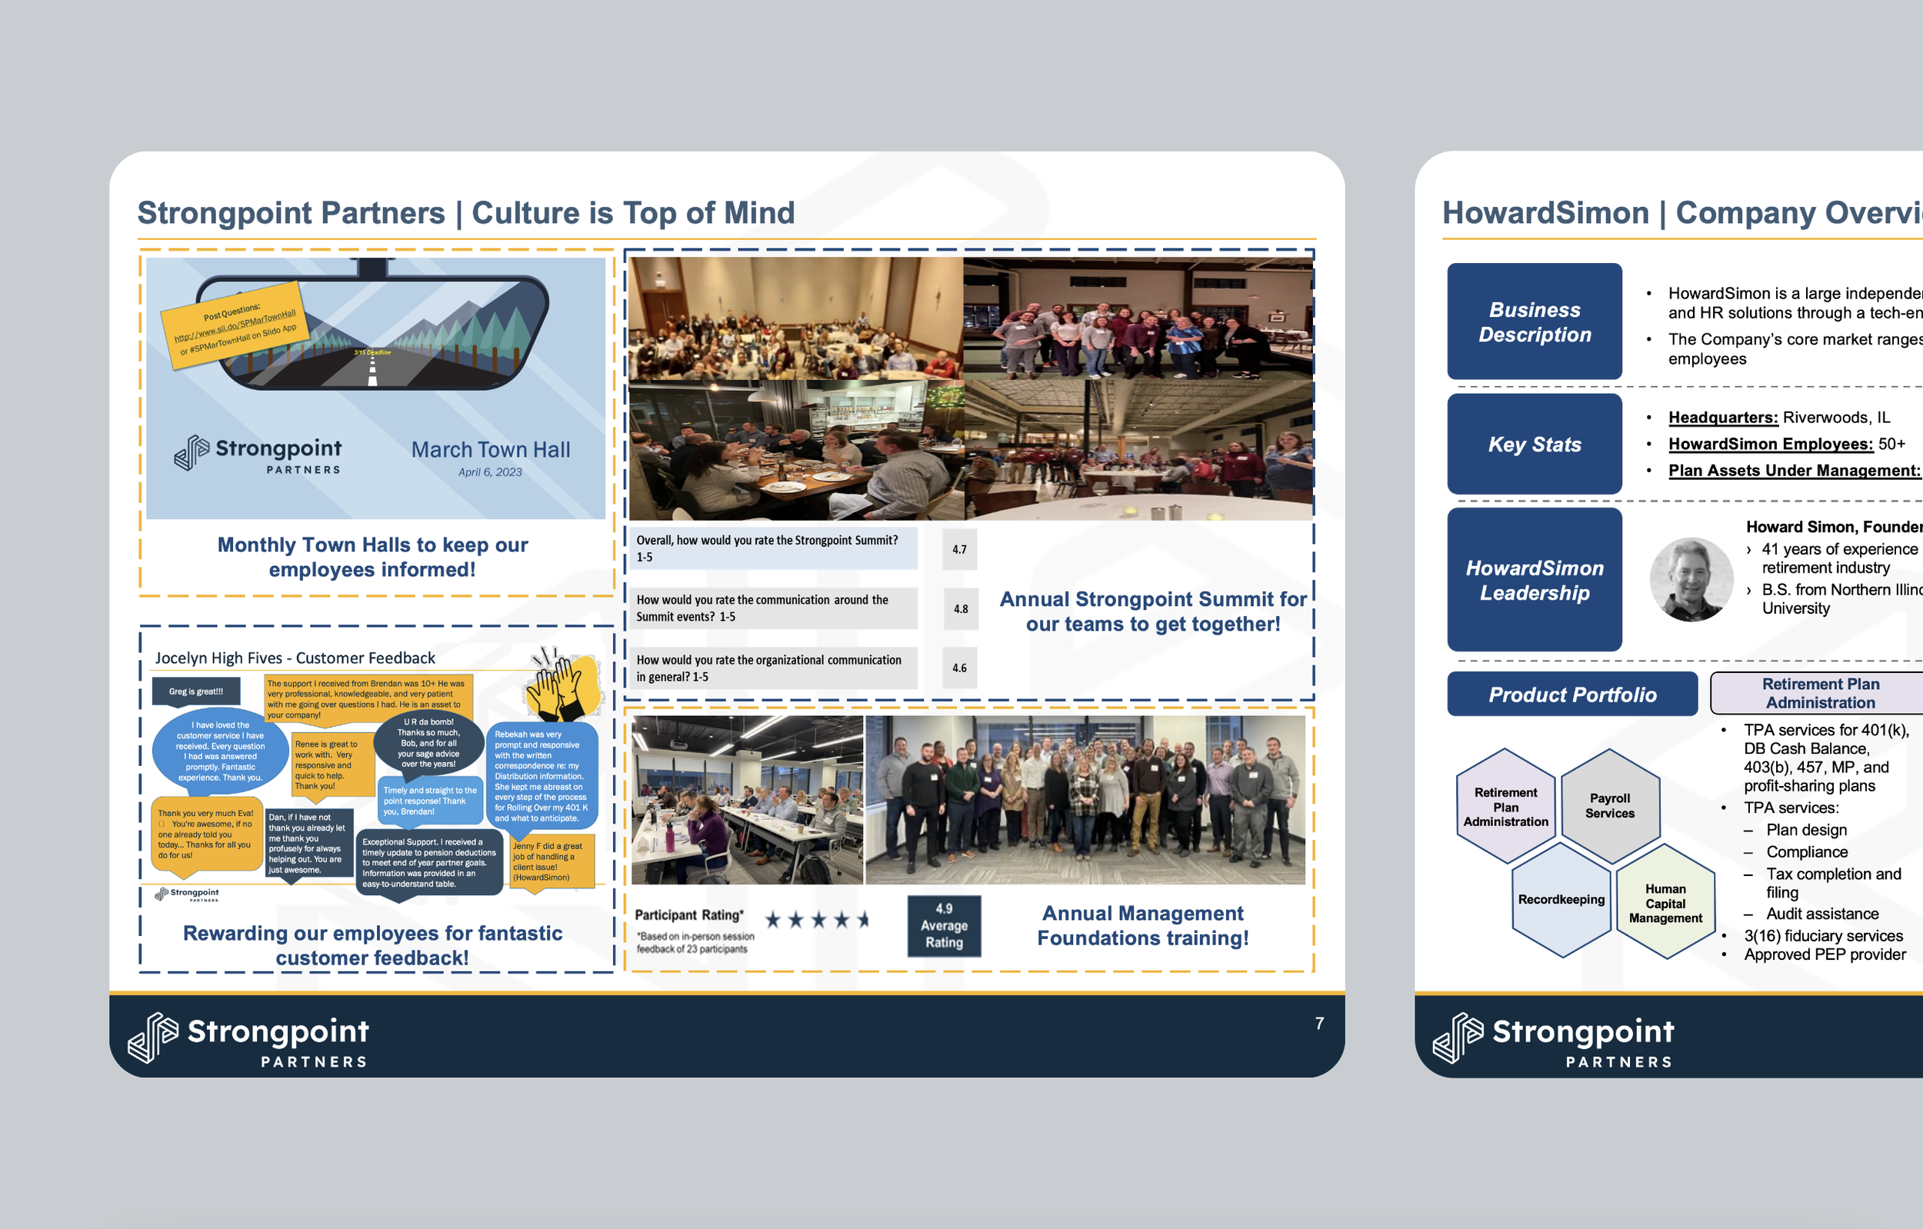Click 'Annual Management Foundations training!' caption
This screenshot has height=1229, width=1923.
pos(1143,924)
